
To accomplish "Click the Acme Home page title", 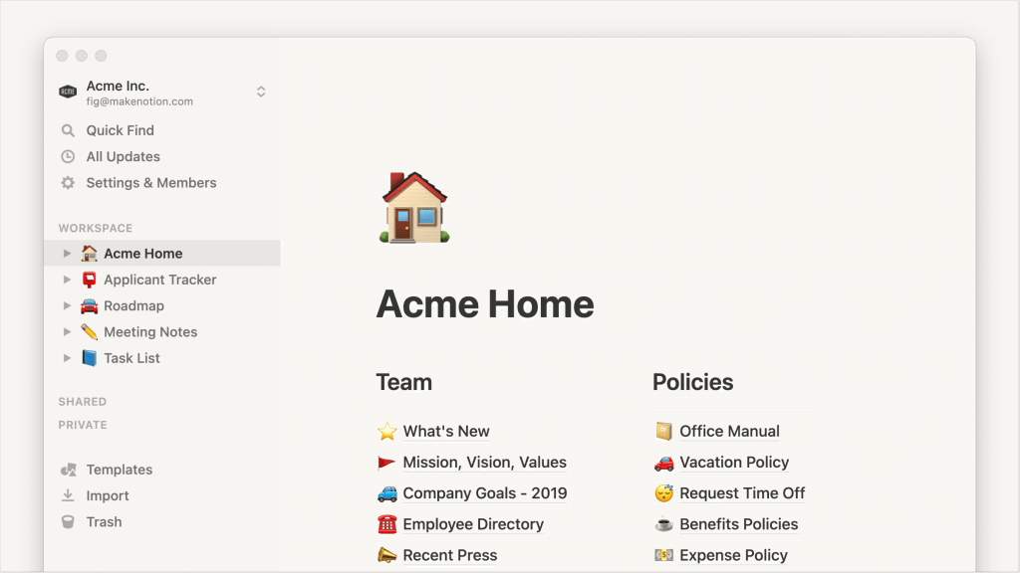I will click(485, 303).
